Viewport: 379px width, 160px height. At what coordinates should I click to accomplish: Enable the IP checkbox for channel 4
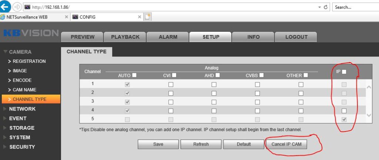point(344,111)
